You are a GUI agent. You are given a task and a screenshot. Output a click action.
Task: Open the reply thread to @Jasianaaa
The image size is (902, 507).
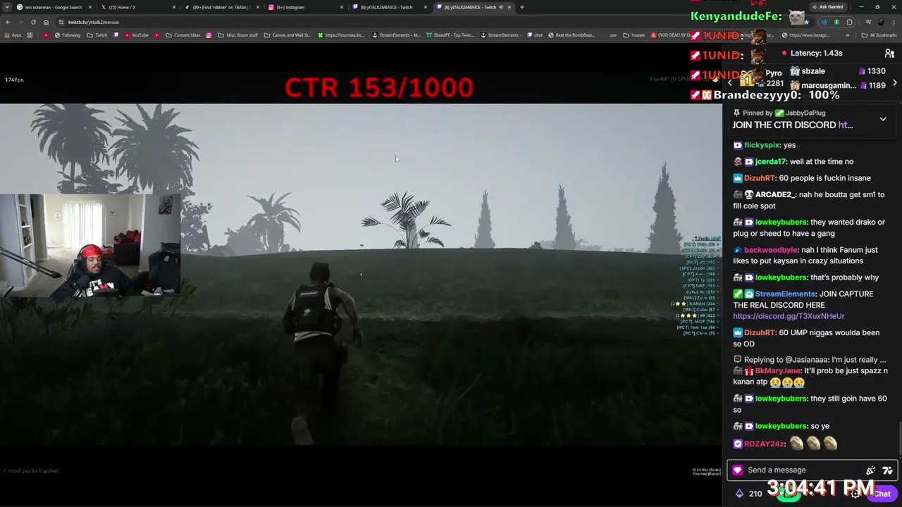tap(810, 360)
